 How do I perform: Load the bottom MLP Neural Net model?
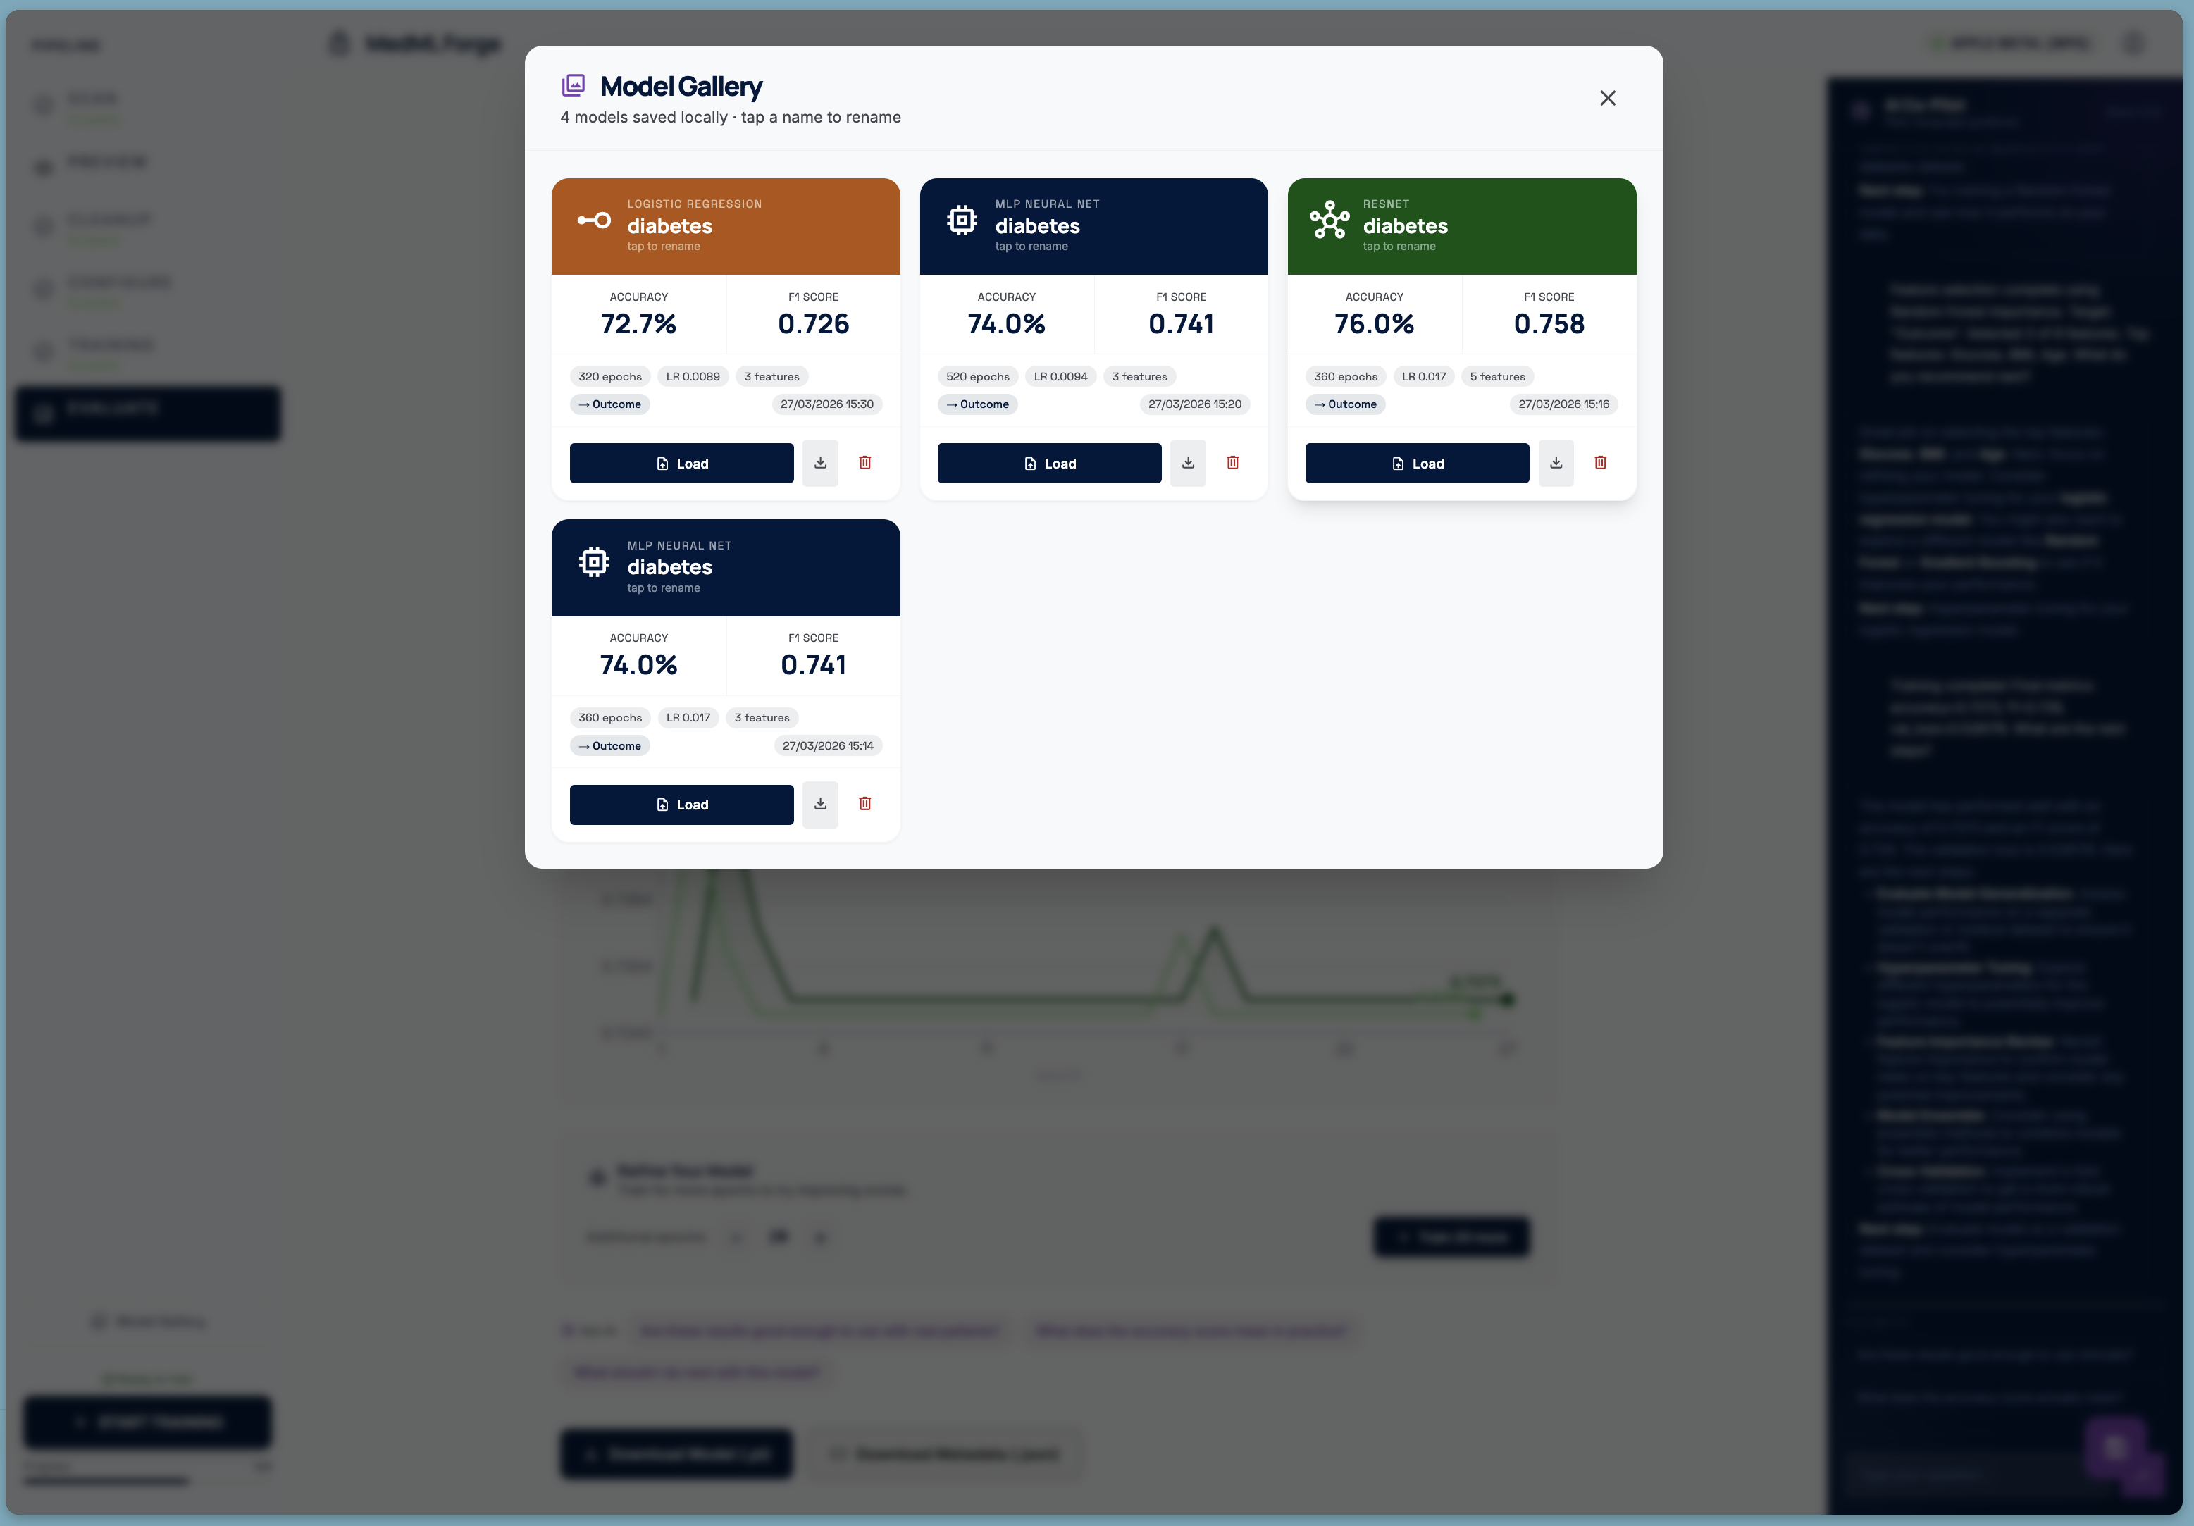coord(681,805)
